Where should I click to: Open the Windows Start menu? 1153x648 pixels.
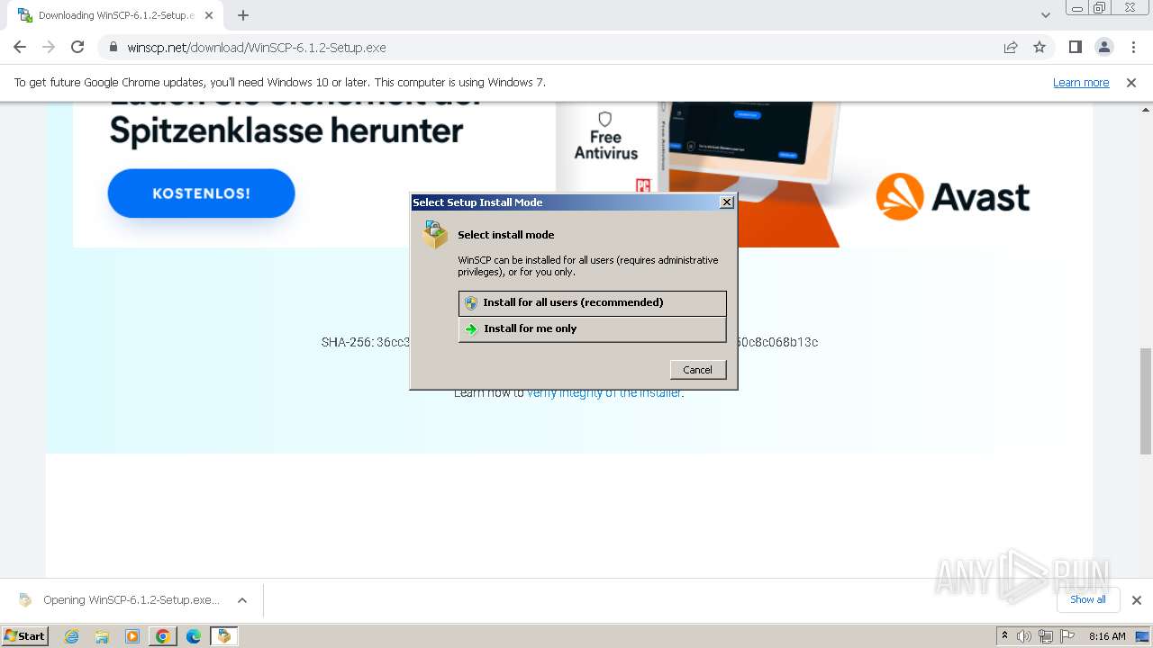24,636
